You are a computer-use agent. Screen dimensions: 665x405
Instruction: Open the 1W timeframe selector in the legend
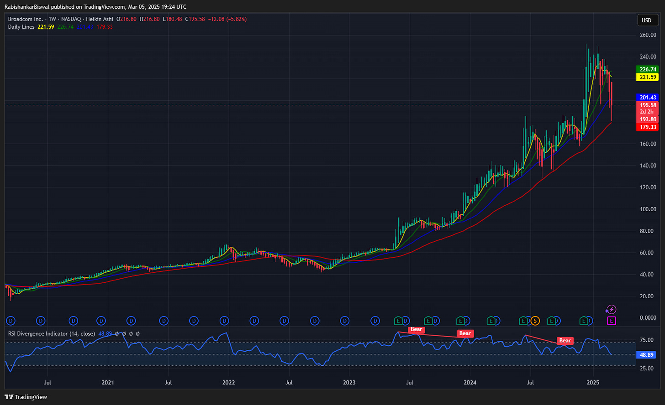click(52, 19)
